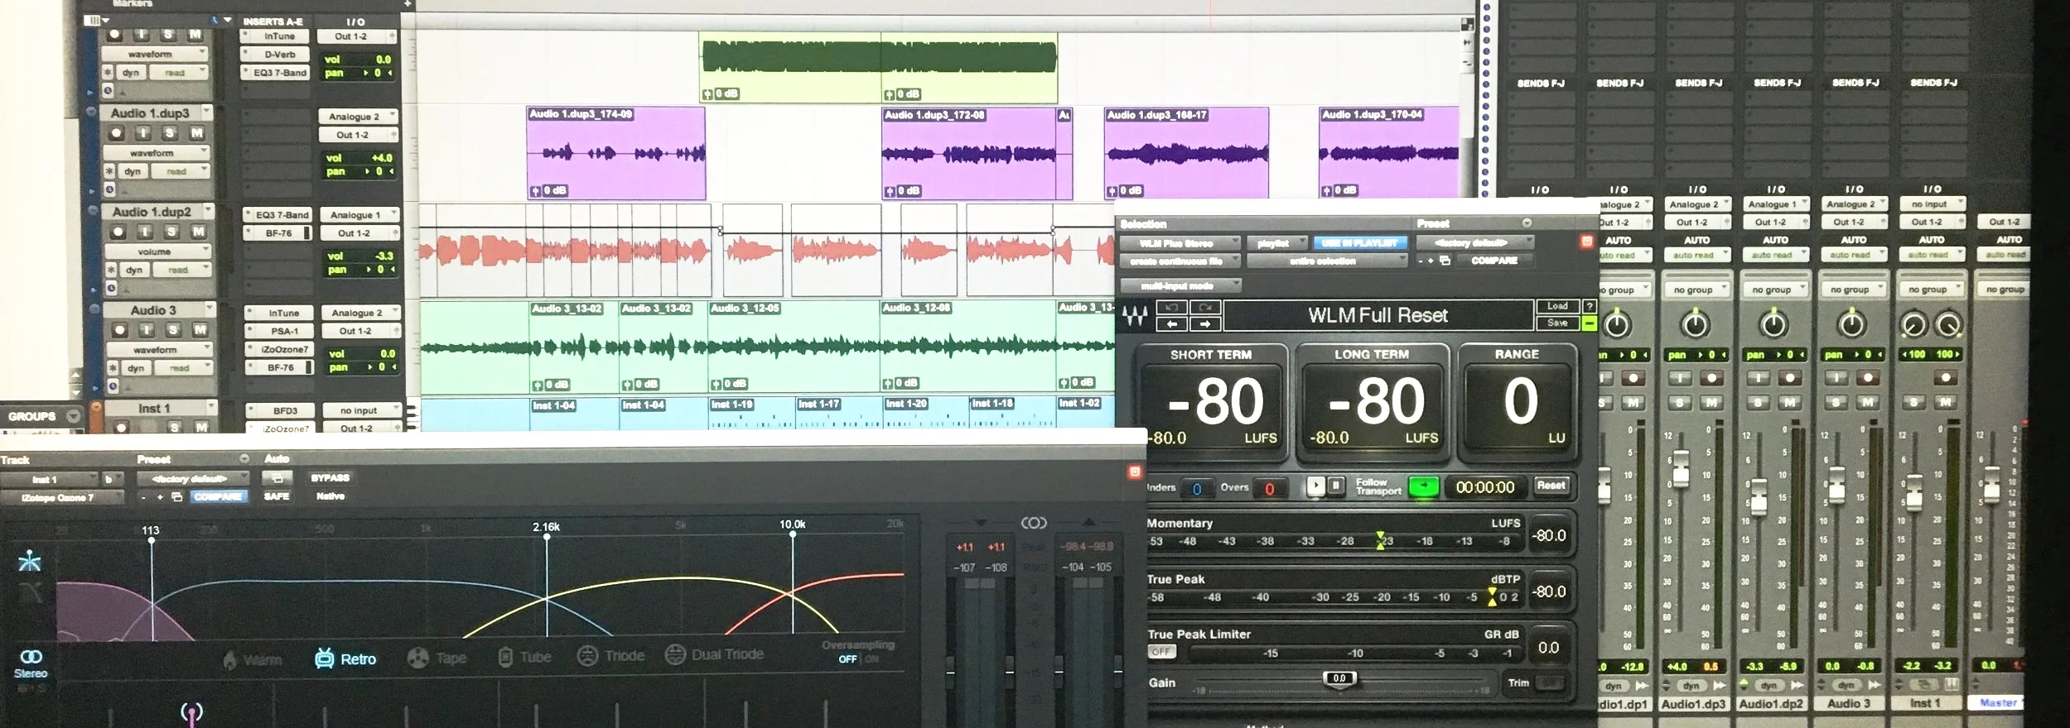
Task: Select the Triode exciter mode
Action: point(611,656)
